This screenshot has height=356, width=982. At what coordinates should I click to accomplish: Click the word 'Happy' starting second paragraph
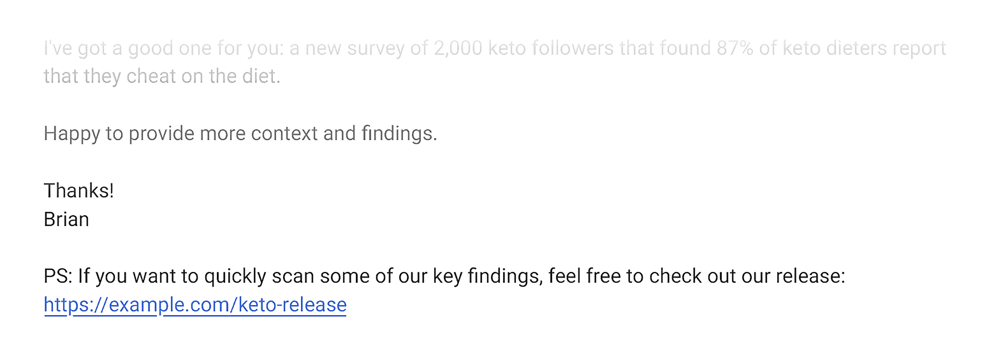point(72,134)
